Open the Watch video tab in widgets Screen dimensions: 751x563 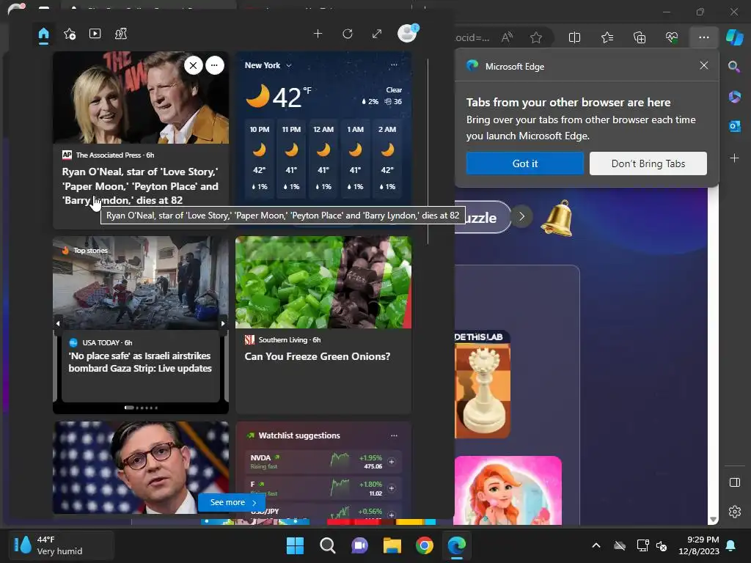pos(95,34)
